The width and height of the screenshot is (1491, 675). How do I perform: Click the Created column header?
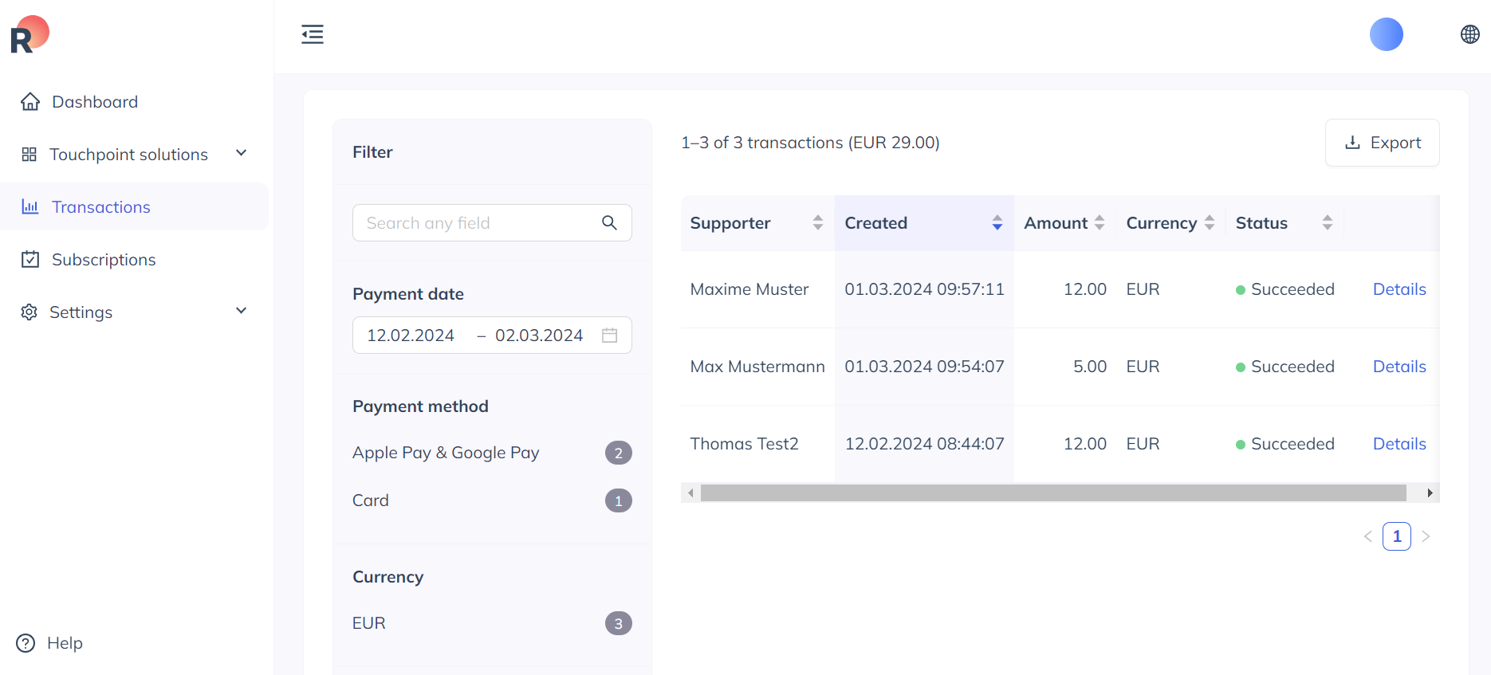pyautogui.click(x=924, y=223)
